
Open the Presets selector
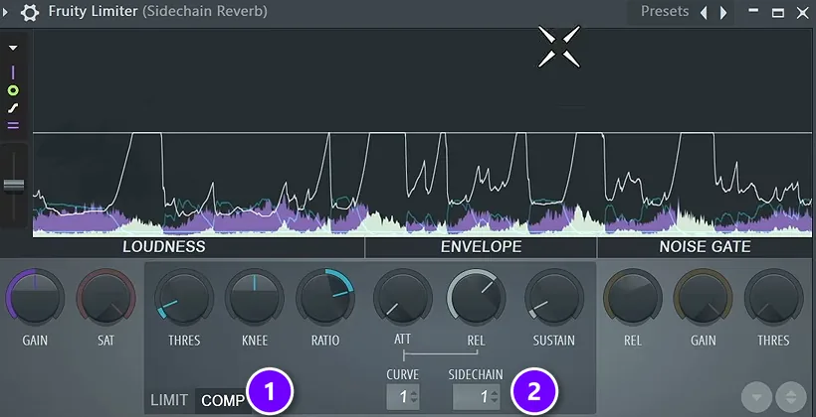click(665, 12)
